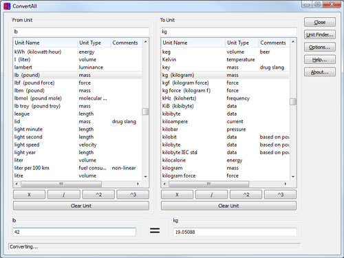Click From Unit horizontal scrollbar thumb

[x=61, y=184]
